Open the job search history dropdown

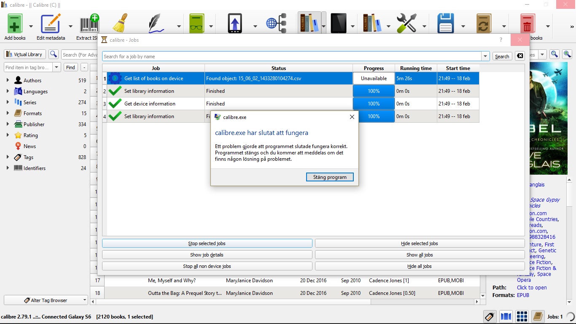pyautogui.click(x=486, y=56)
